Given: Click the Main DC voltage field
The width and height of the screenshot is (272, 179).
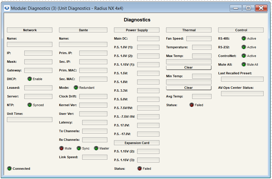Looking at the screenshot, I should [x=148, y=39].
